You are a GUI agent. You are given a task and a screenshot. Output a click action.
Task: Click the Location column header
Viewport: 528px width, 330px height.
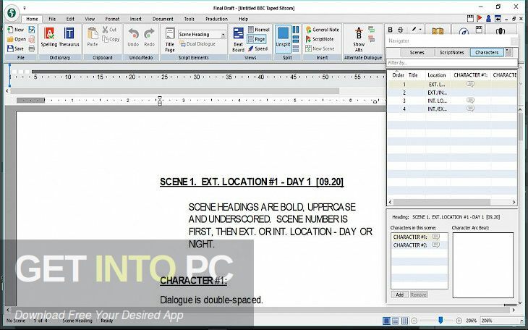437,75
